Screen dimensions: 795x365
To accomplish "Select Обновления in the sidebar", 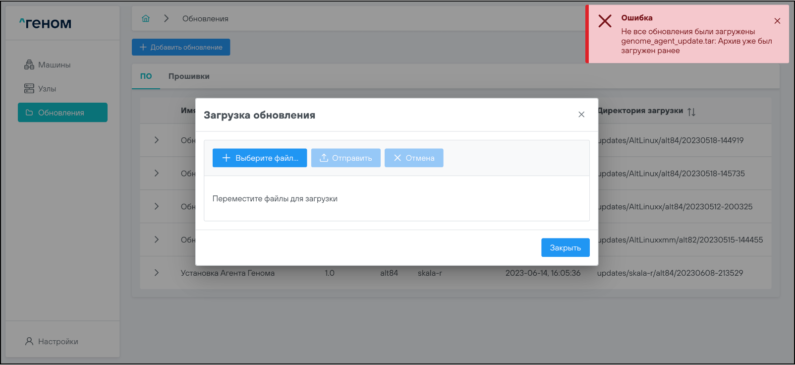I will 62,113.
